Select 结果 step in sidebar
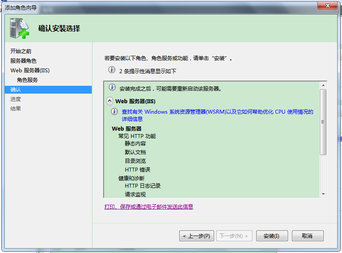This screenshot has width=342, height=253. [x=16, y=109]
